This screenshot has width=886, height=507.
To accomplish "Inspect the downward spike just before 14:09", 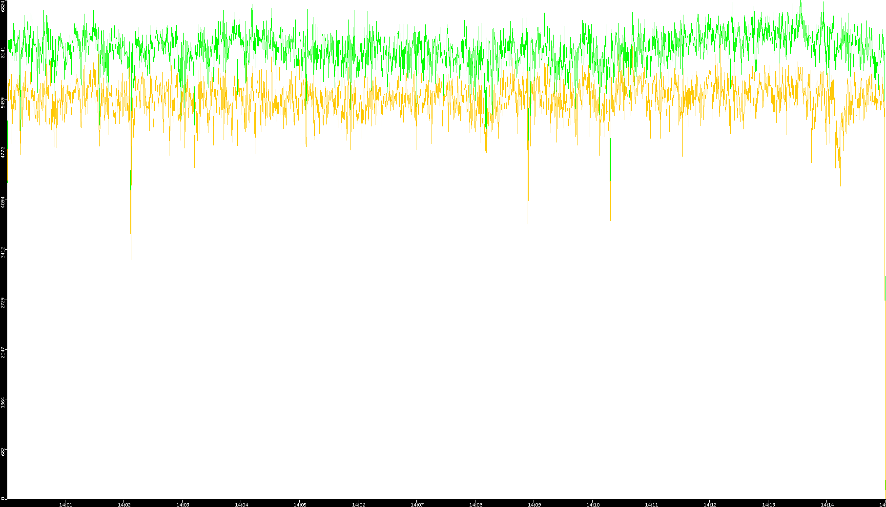I will 528,215.
